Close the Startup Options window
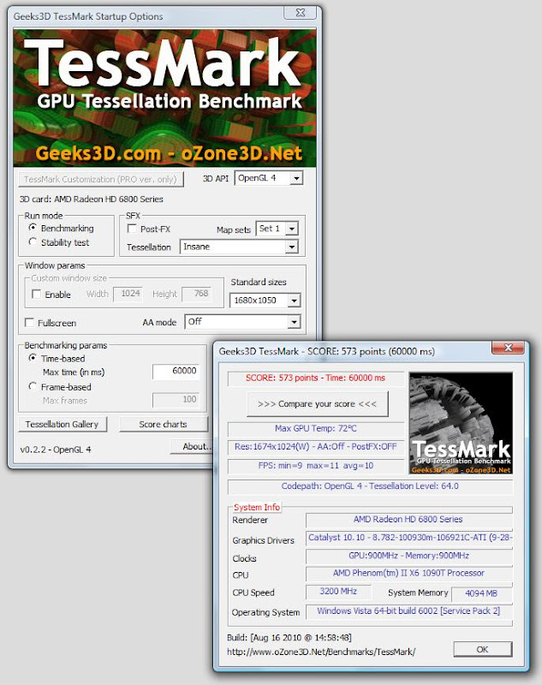The image size is (542, 685). (300, 13)
